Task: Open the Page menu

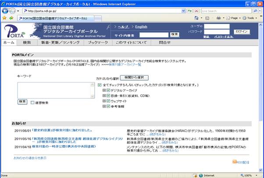Action: pos(233,18)
